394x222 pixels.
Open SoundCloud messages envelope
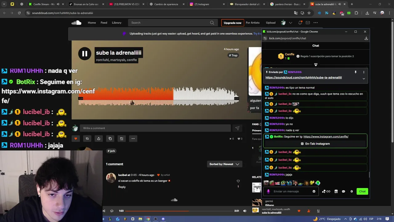308,23
